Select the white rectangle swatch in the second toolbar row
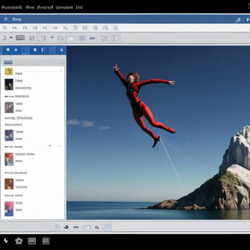Screen dimensions: 250x250 (x=71, y=38)
